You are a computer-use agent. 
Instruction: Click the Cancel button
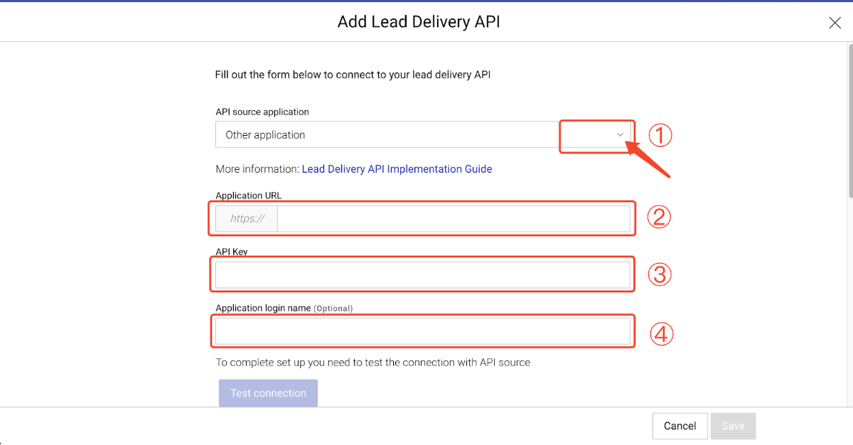680,426
